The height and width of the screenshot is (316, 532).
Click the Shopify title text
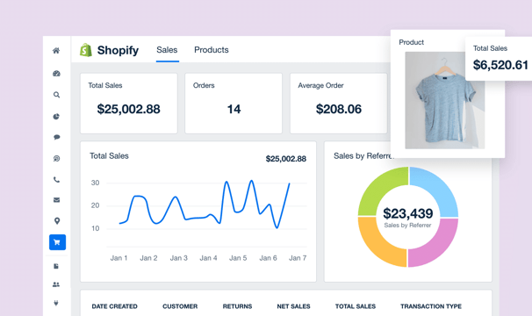pos(118,50)
